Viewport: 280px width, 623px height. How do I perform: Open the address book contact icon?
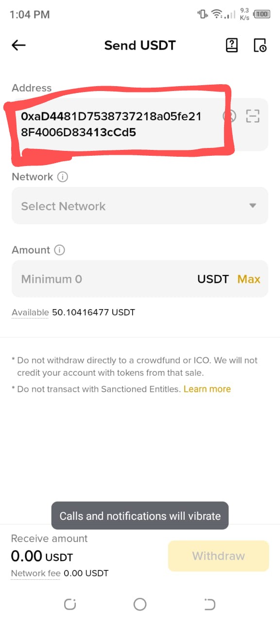(x=229, y=116)
